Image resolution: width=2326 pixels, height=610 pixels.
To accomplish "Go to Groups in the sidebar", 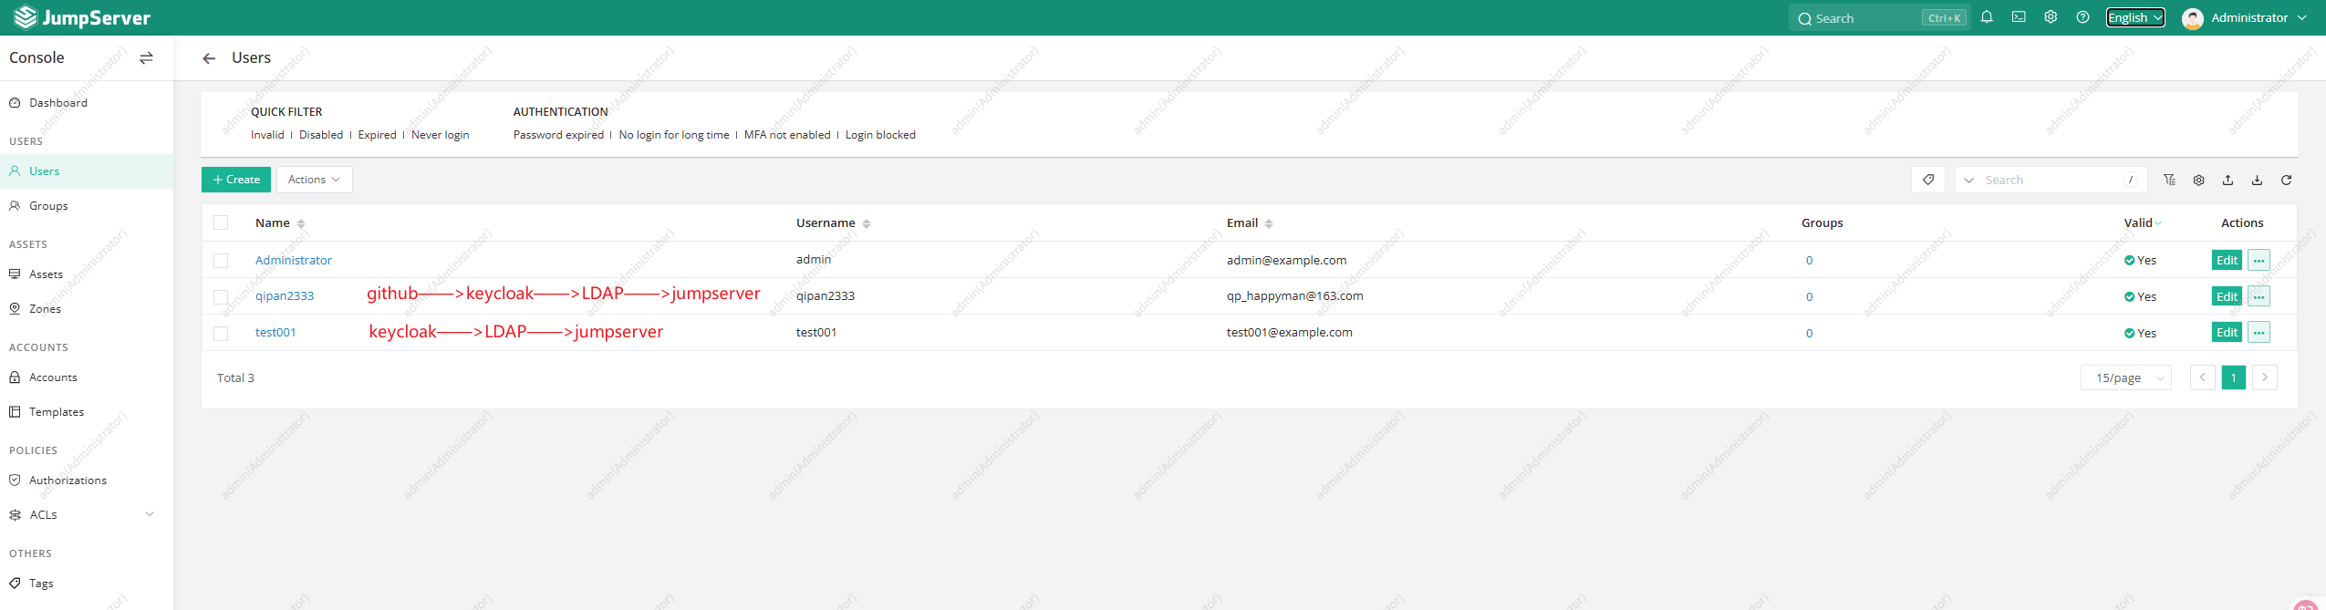I will pyautogui.click(x=48, y=206).
